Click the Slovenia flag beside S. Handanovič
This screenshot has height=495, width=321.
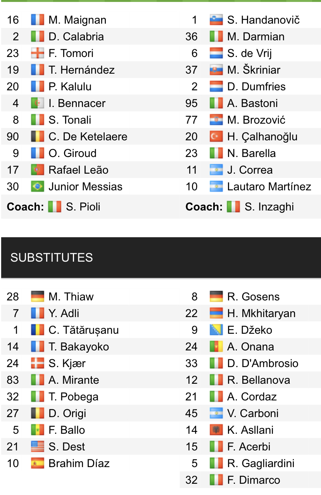pos(216,20)
